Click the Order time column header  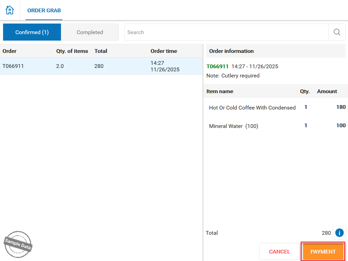tap(164, 51)
